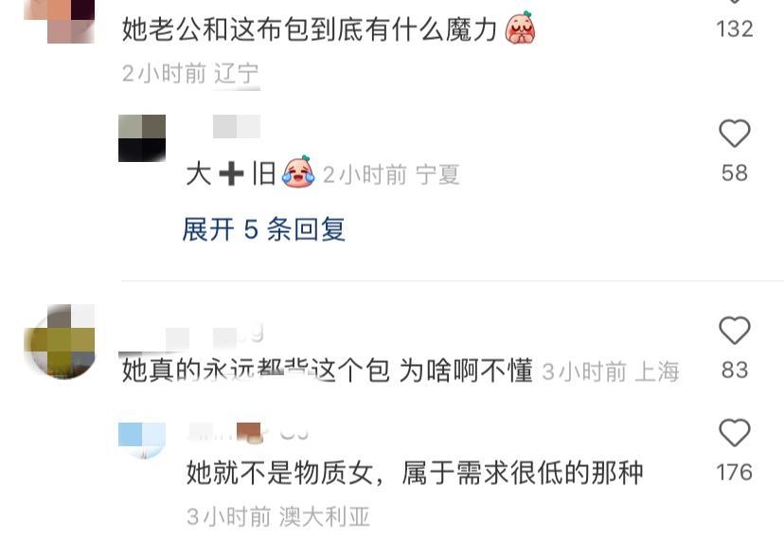Screen dimensions: 784x541
Task: Tap reply text 大+旧
Action: coord(231,174)
